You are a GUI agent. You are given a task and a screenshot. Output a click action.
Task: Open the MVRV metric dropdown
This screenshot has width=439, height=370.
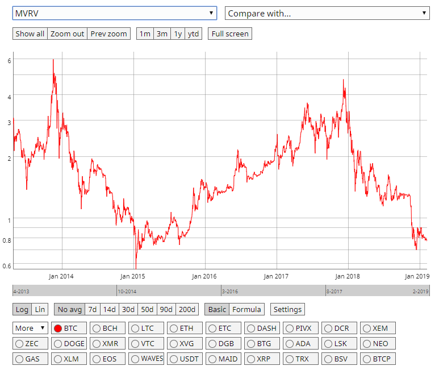tap(115, 13)
